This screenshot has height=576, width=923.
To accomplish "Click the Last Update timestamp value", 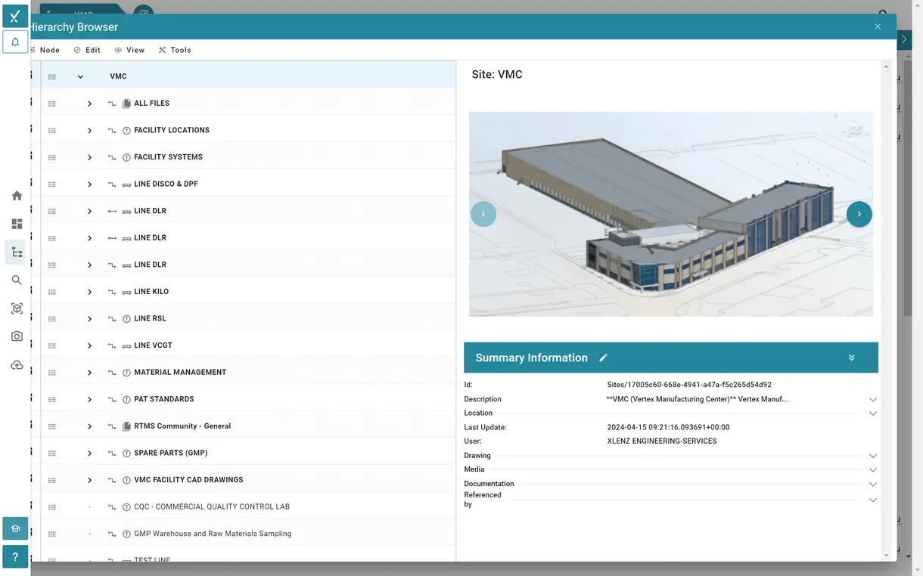I will pos(669,427).
